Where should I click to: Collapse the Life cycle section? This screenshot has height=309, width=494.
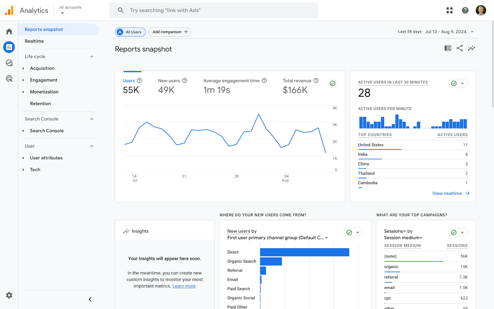tap(91, 56)
